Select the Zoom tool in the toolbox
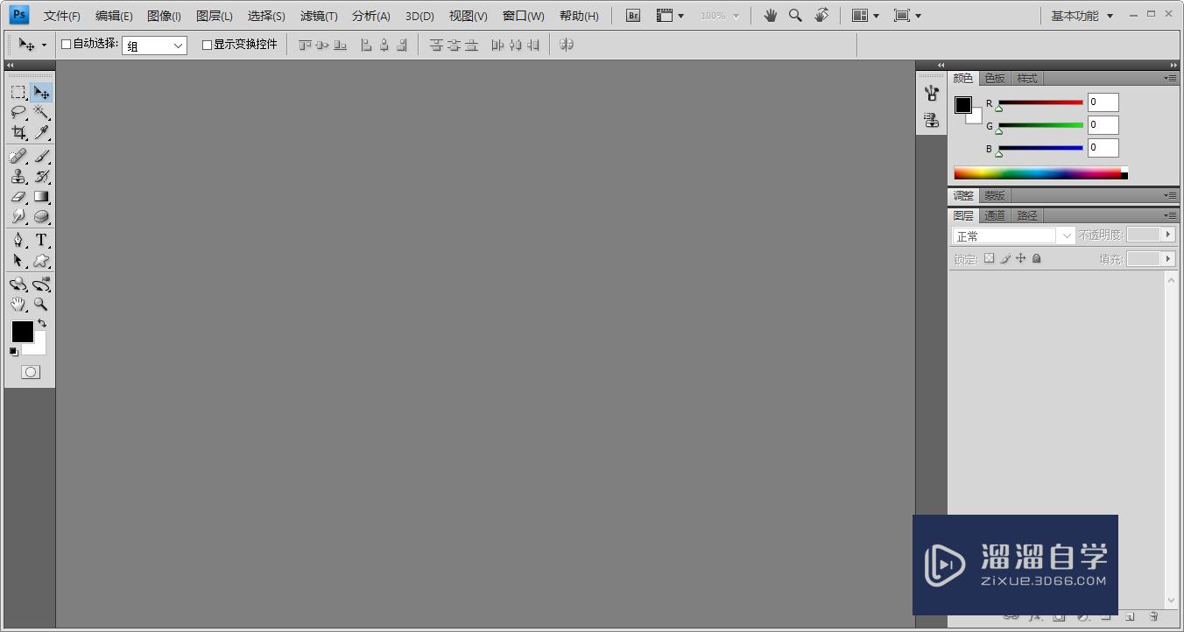The width and height of the screenshot is (1184, 632). [x=41, y=305]
